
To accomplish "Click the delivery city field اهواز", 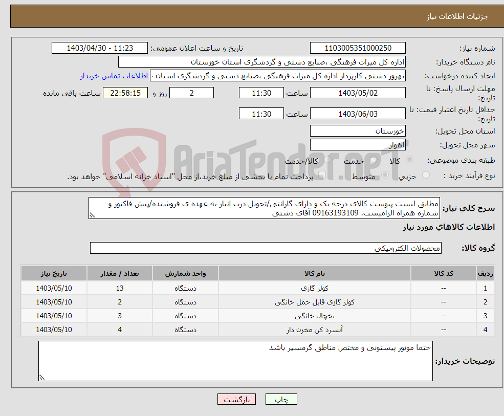I will tap(358, 145).
